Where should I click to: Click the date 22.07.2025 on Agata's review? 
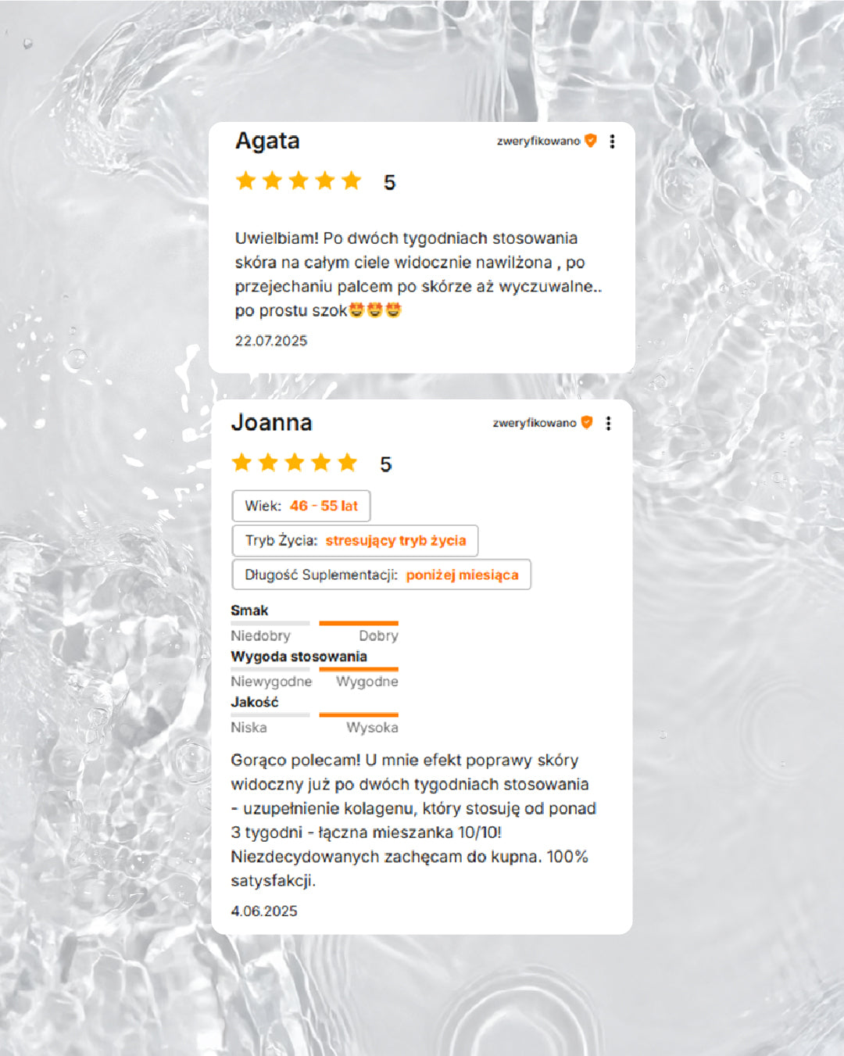click(x=271, y=341)
